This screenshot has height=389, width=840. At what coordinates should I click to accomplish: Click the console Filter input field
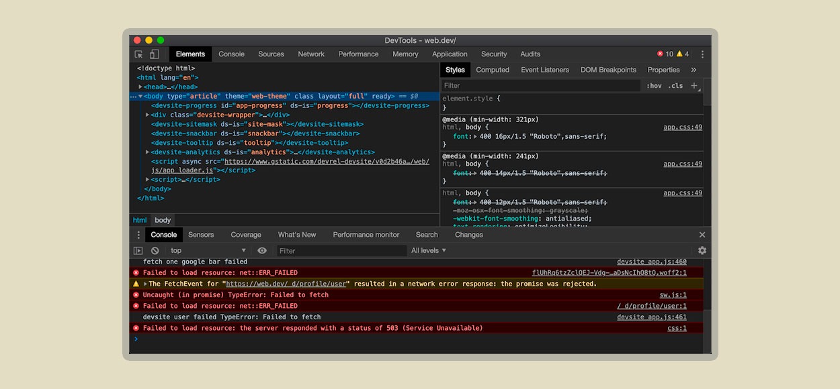(x=341, y=251)
